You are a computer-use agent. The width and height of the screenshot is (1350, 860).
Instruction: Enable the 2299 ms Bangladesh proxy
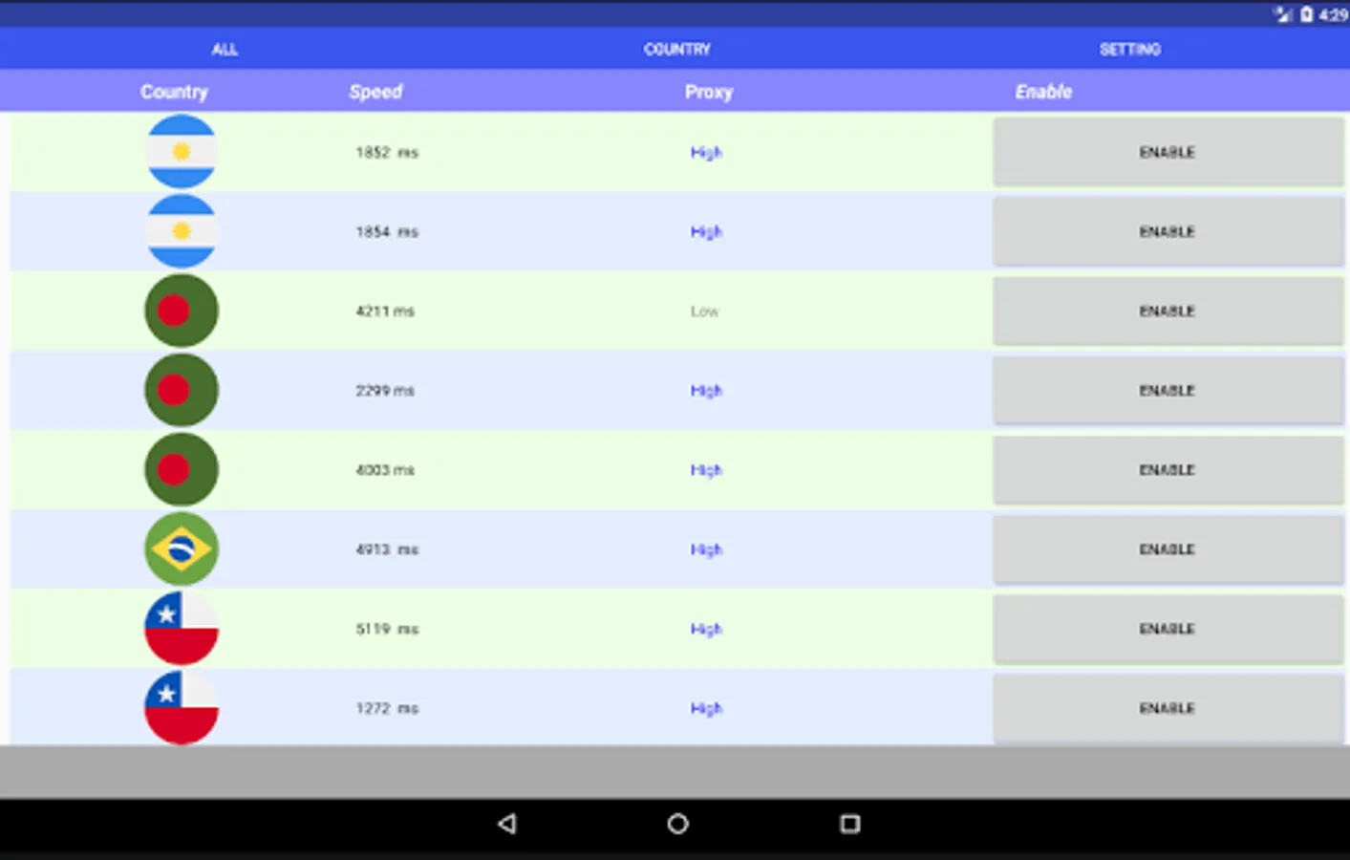1168,390
